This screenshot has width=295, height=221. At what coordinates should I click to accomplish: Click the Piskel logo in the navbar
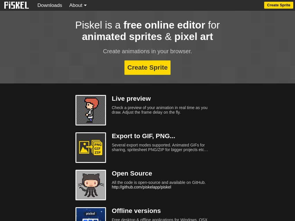pyautogui.click(x=16, y=5)
